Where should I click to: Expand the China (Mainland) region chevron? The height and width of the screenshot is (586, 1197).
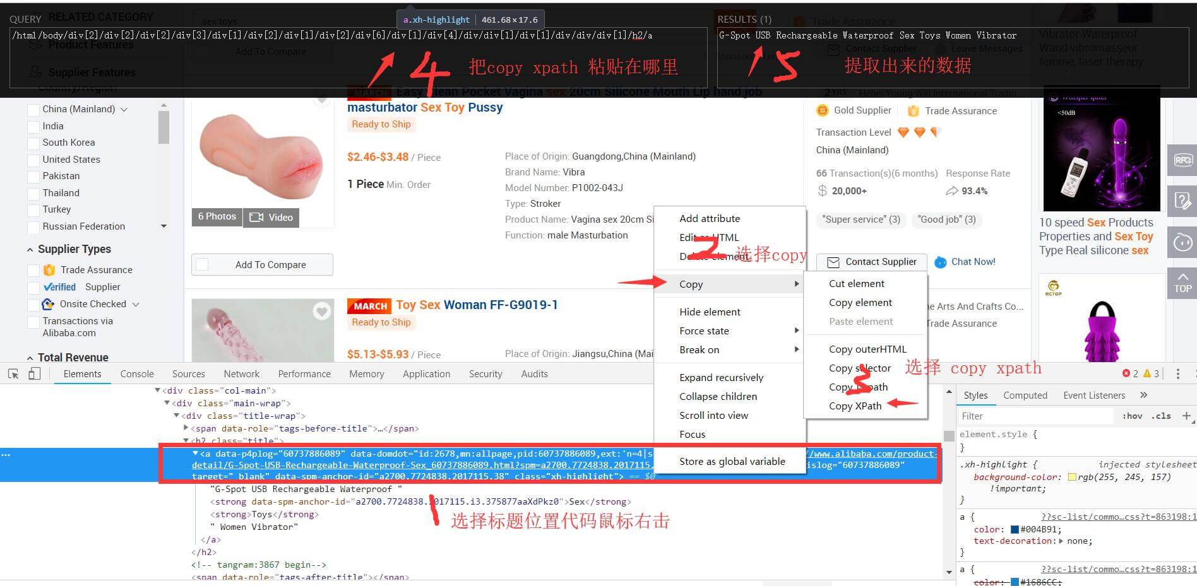124,110
